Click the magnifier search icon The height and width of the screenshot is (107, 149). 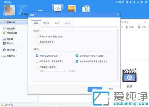click(x=145, y=22)
